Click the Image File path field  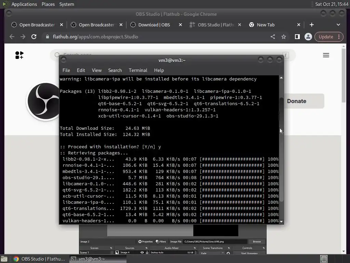click(215, 241)
